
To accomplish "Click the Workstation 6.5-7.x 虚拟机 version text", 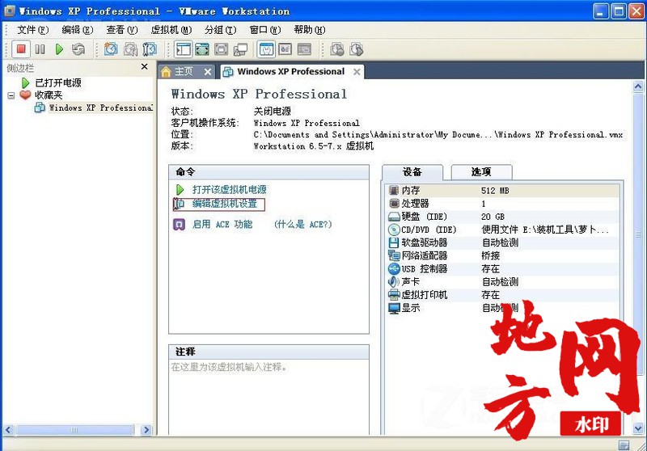I will pos(314,146).
